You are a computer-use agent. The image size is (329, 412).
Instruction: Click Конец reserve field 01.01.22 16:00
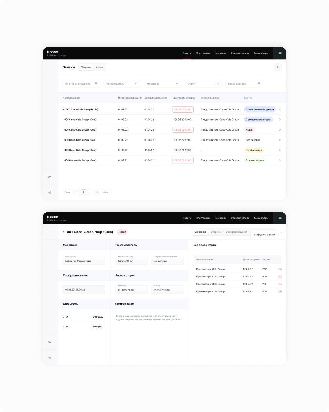pos(167,290)
